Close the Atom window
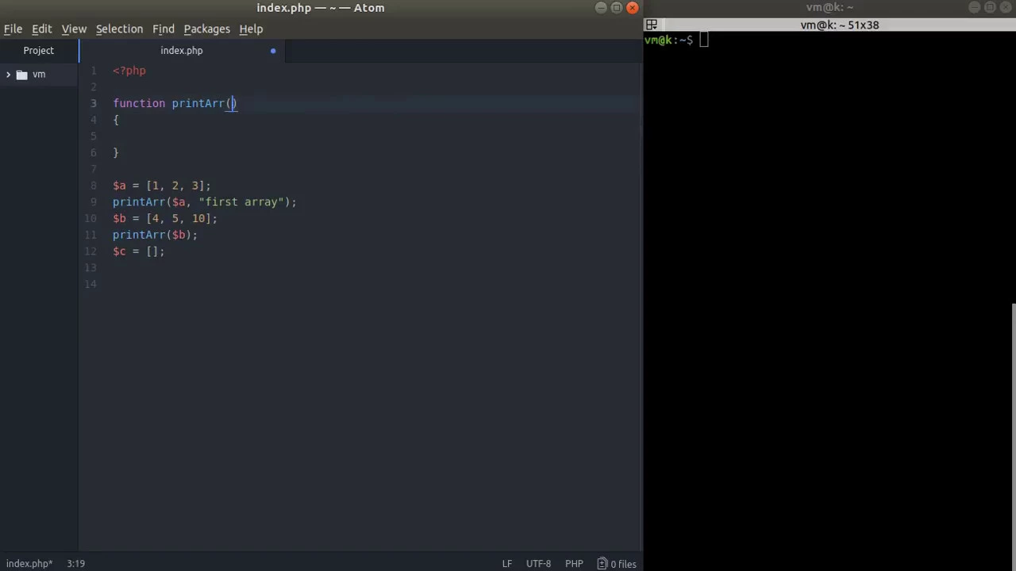Screen dimensions: 1016x571 [632, 8]
